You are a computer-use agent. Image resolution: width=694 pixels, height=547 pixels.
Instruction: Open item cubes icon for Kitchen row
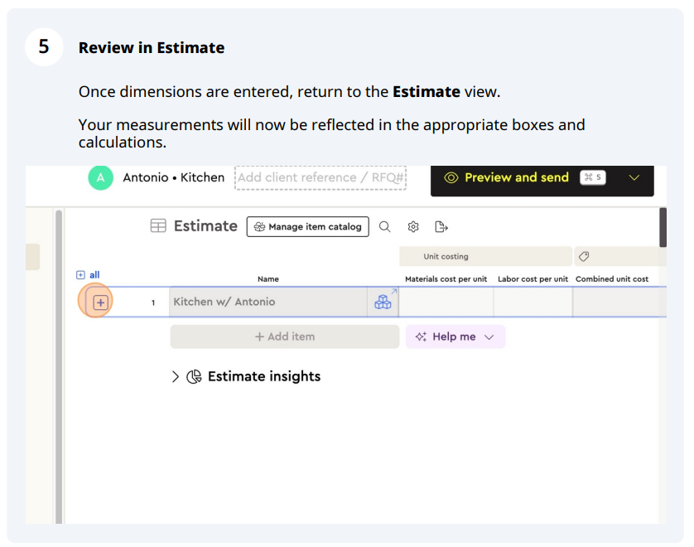[383, 302]
